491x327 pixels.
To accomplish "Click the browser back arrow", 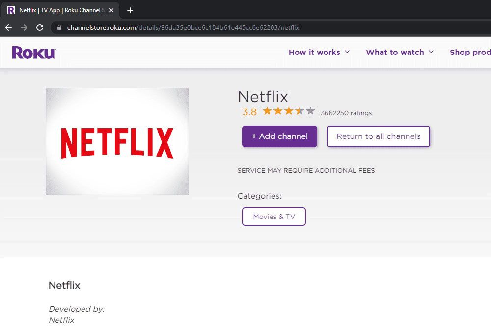I will click(x=8, y=27).
